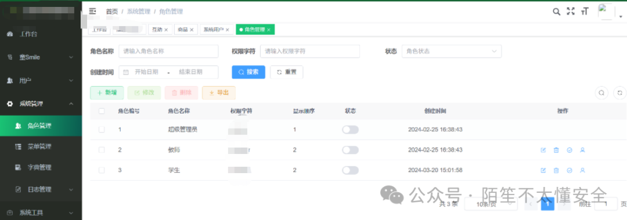The image size is (627, 220).
Task: Open data permission for 教师 role
Action: point(570,150)
